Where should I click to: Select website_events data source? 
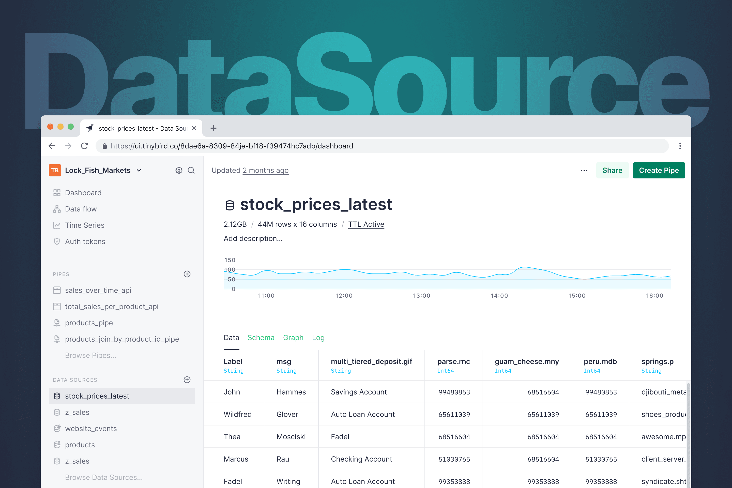(x=91, y=429)
